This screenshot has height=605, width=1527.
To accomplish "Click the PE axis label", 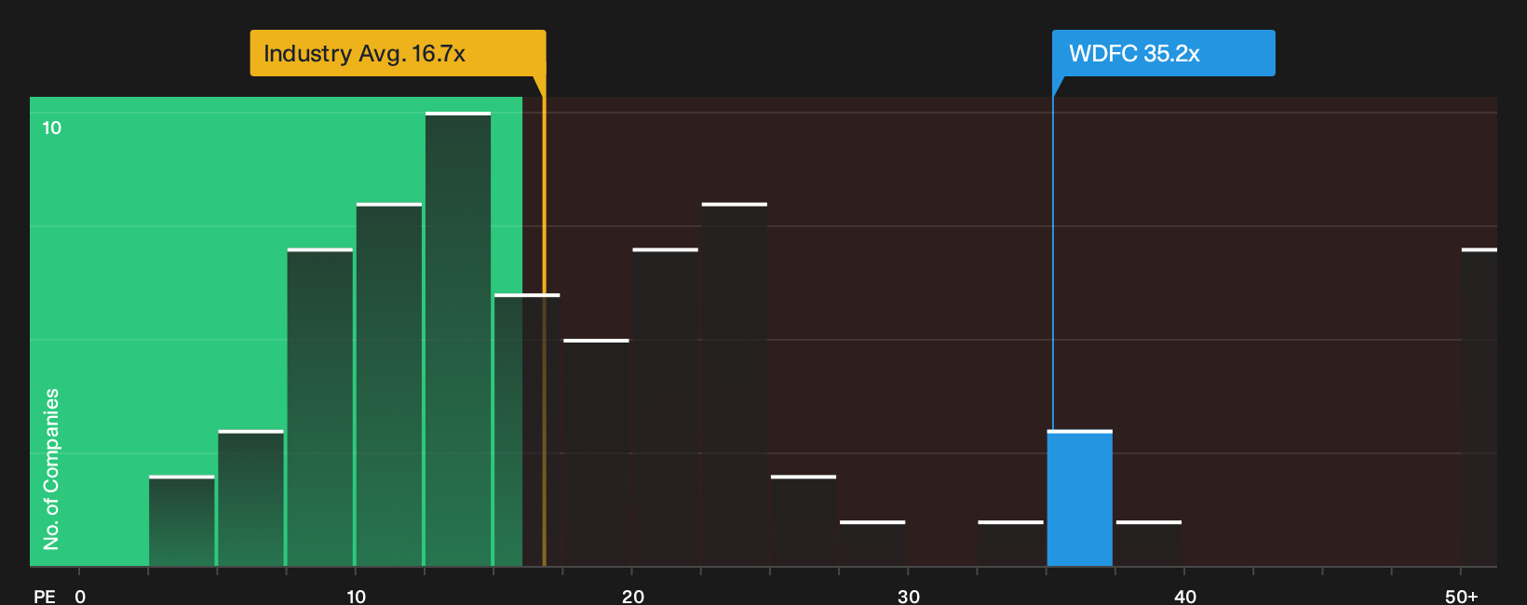I will (45, 596).
